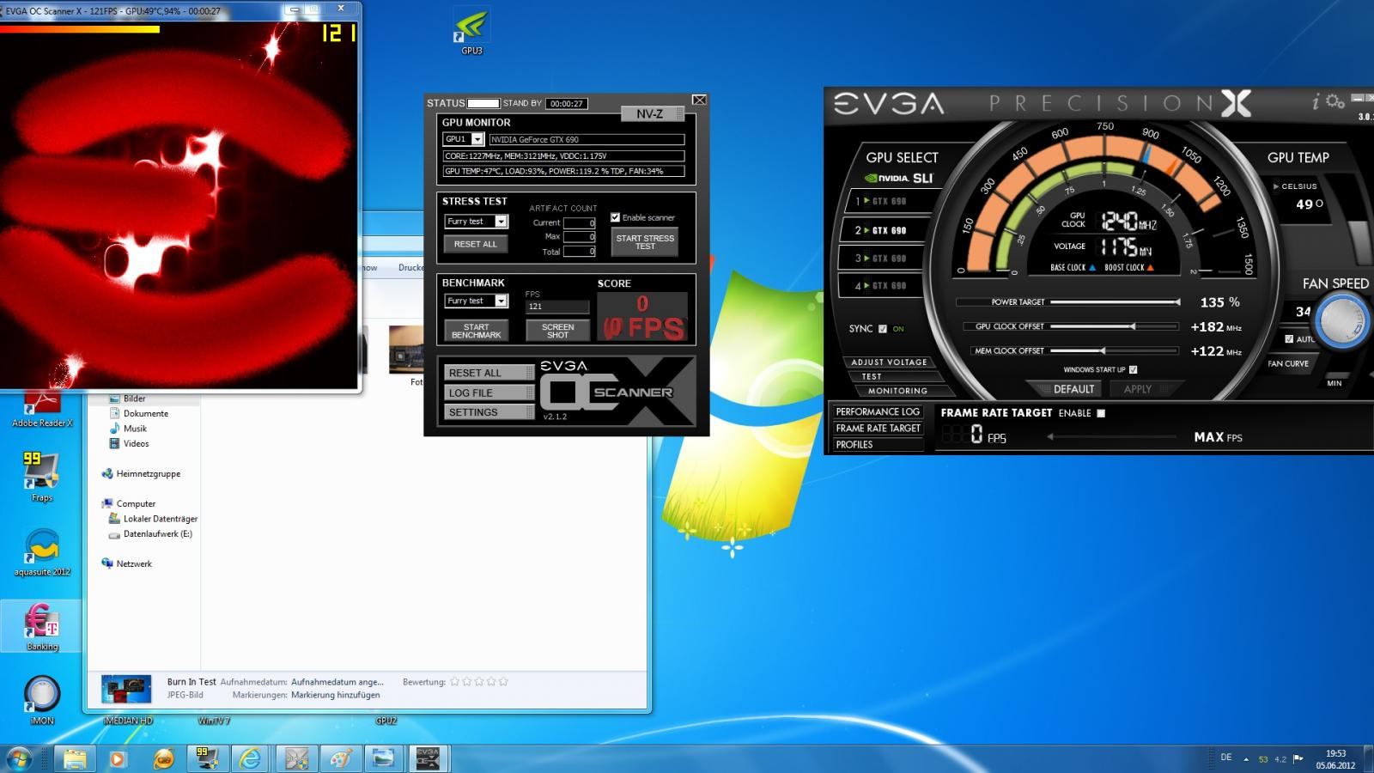
Task: Open Precision X settings gear
Action: [1334, 101]
